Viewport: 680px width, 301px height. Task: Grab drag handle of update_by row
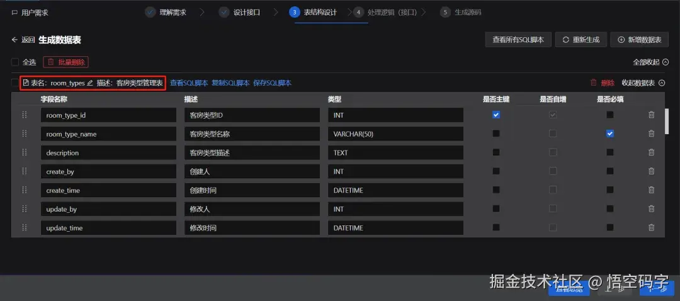(x=25, y=208)
